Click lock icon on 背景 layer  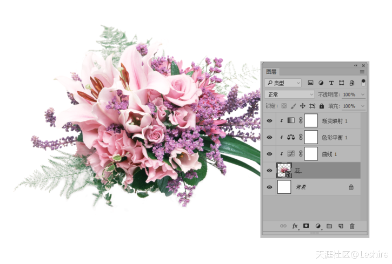pyautogui.click(x=351, y=187)
